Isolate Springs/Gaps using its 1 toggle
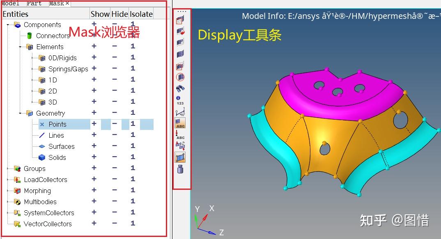The height and width of the screenshot is (239, 441). coord(133,68)
